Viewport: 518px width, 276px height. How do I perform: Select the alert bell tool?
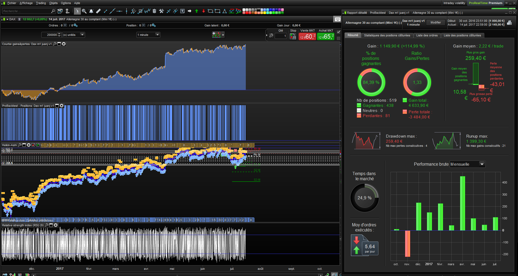[x=91, y=11]
